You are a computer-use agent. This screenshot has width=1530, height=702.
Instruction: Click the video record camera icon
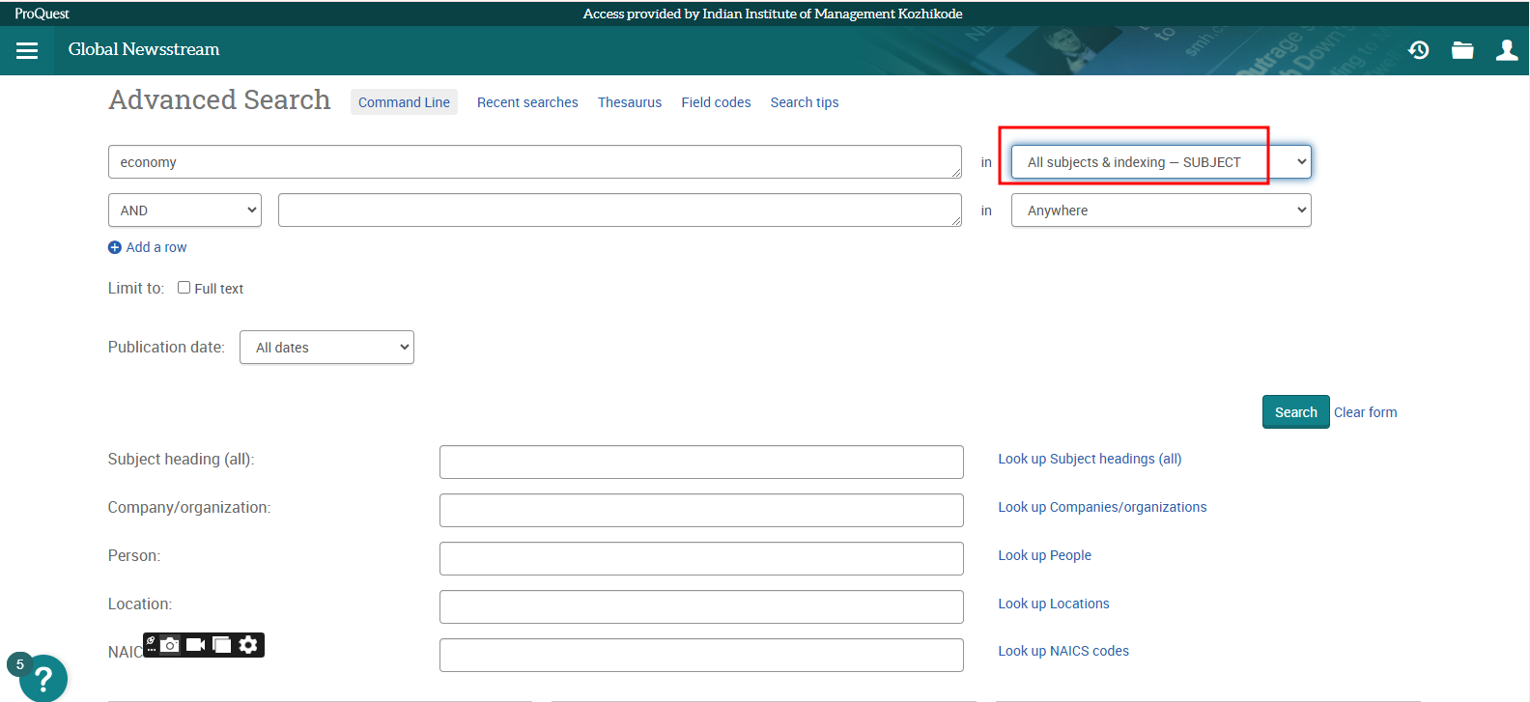pyautogui.click(x=195, y=645)
